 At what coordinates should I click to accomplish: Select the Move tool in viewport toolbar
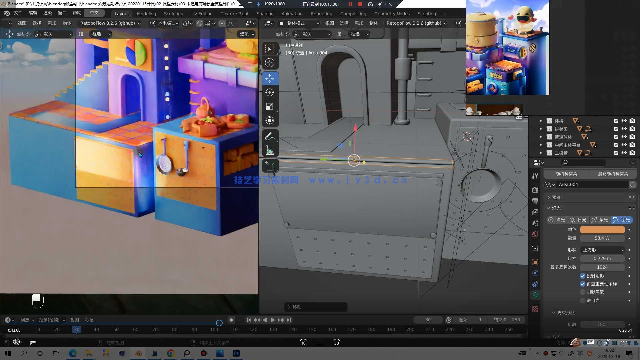(x=270, y=79)
